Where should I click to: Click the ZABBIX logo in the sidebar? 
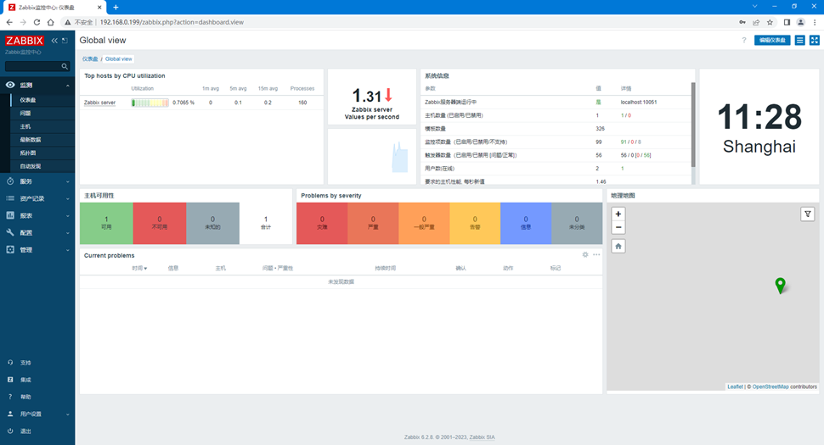(x=24, y=41)
